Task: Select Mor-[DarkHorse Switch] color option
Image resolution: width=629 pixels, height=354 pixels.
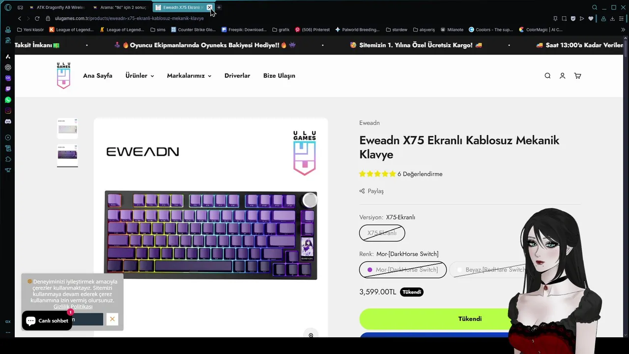Action: 403,270
